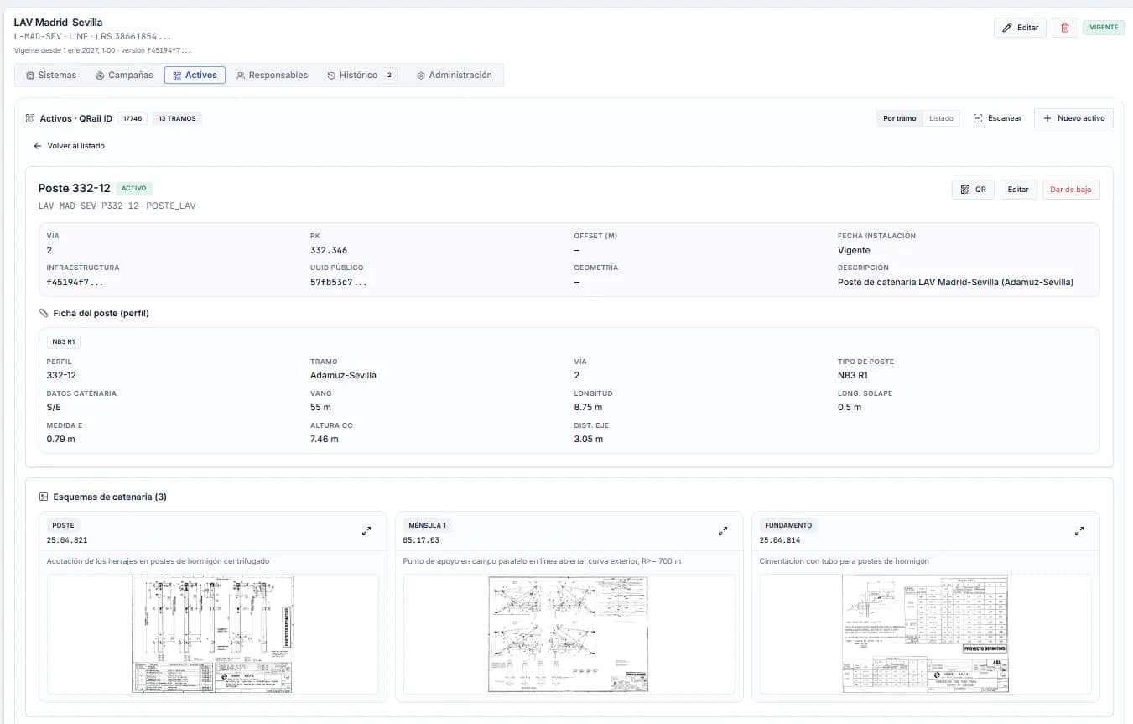Create a Nuevo activo

pos(1073,118)
